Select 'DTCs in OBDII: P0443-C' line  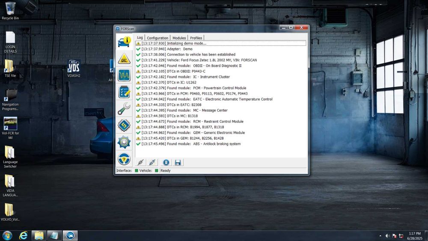tap(220, 71)
